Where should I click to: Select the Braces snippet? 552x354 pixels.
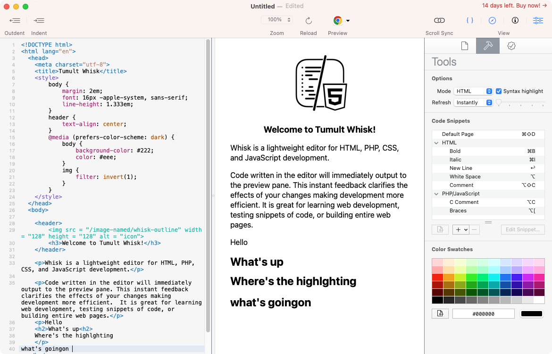click(488, 211)
